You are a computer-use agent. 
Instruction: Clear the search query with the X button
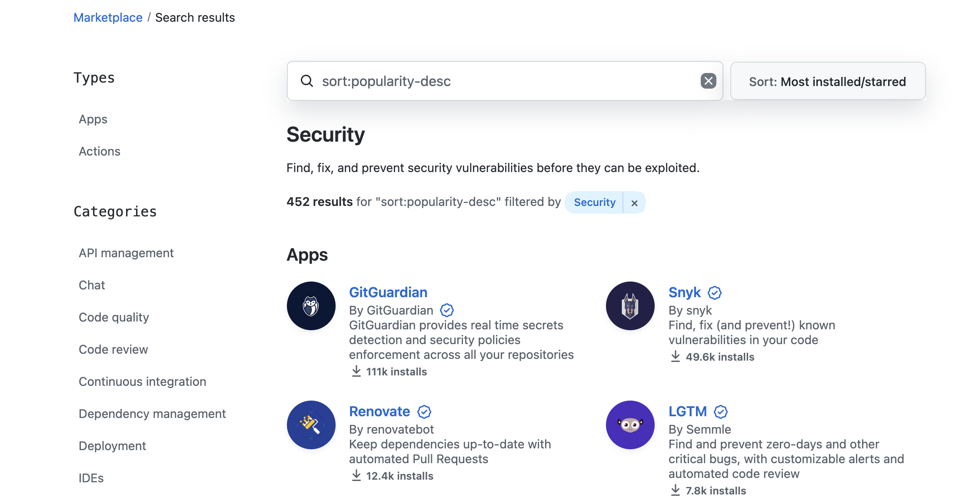[x=708, y=80]
